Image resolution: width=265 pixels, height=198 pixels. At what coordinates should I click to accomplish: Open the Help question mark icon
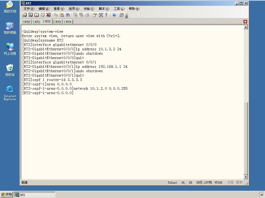[114, 15]
